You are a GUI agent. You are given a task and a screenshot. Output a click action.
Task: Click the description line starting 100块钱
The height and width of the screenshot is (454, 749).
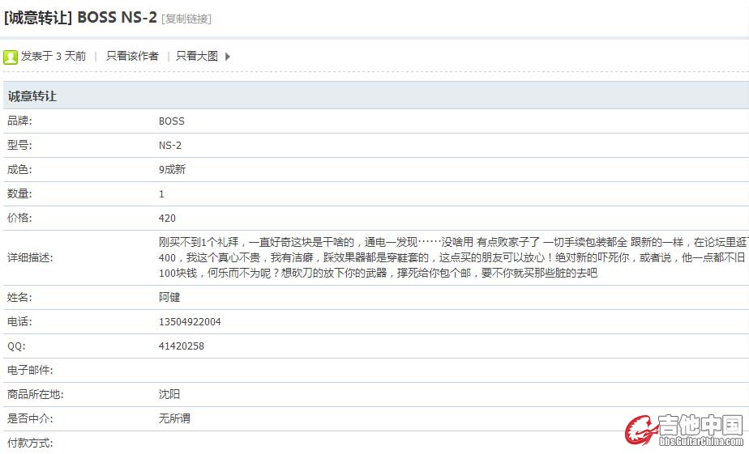(x=378, y=273)
